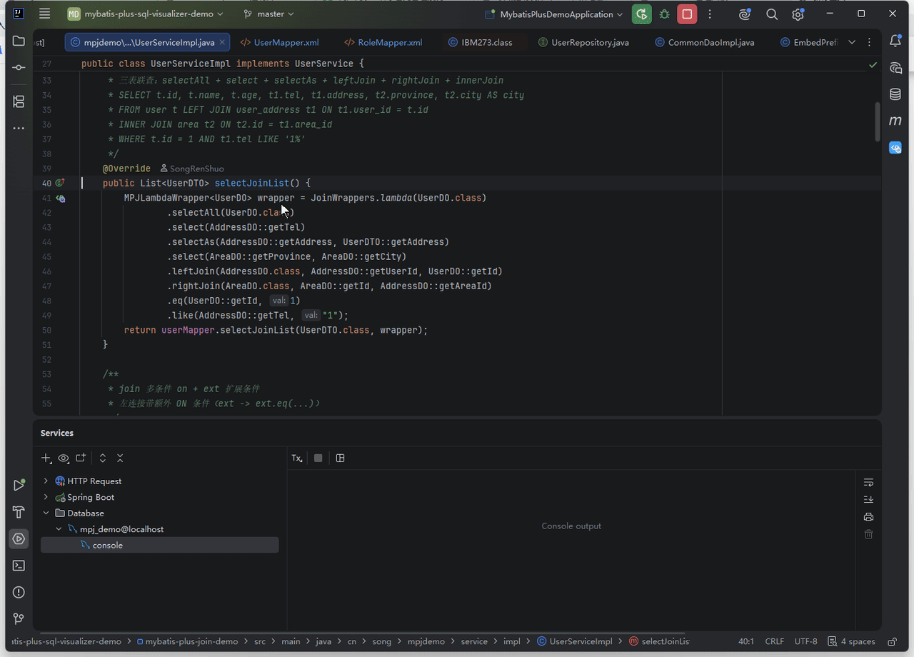The width and height of the screenshot is (914, 657).
Task: Run MybatisPlusDemoApplication with green rerun button
Action: [641, 14]
